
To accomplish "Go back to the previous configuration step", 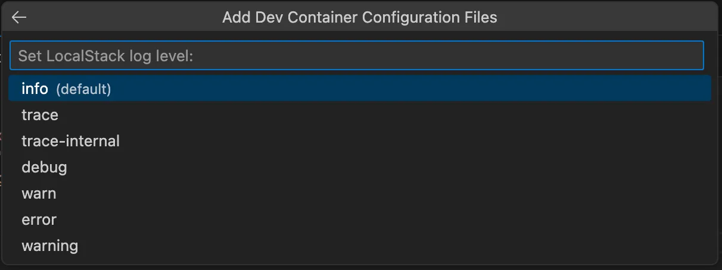I will click(x=19, y=17).
